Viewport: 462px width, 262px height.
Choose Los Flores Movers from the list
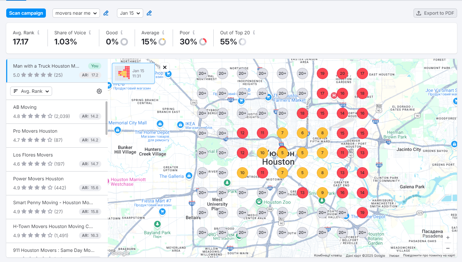click(x=57, y=159)
